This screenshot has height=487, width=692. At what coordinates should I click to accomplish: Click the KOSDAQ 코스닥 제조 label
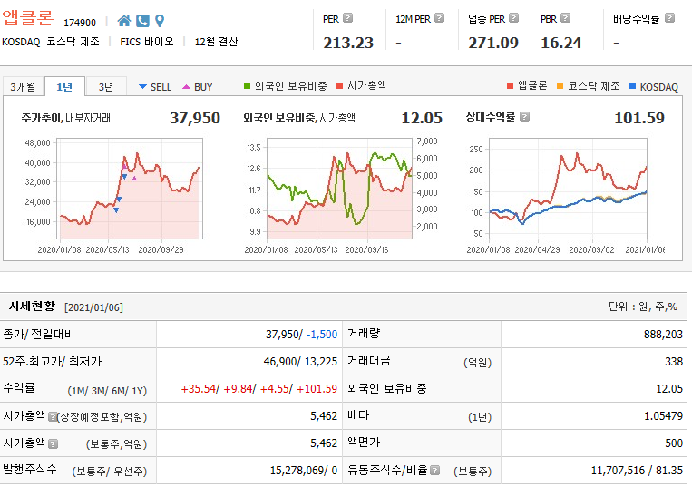[51, 42]
